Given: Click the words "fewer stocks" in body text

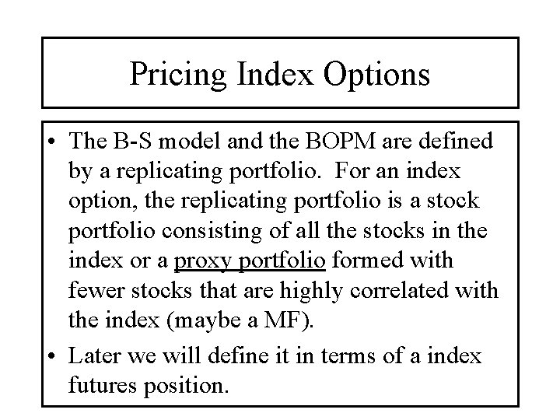Looking at the screenshot, I should click(131, 290).
